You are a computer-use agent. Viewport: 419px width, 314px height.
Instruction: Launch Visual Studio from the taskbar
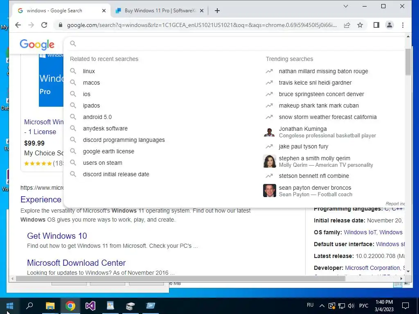pyautogui.click(x=90, y=306)
